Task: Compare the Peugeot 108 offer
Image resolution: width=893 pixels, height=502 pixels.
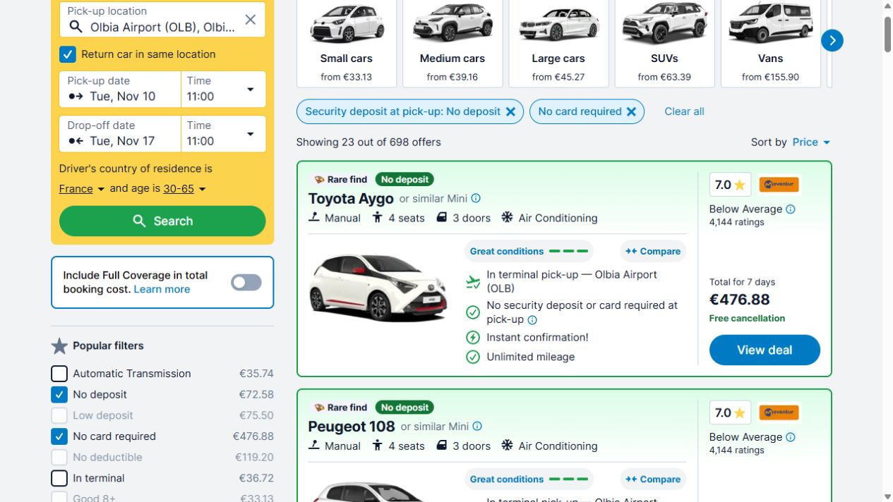Action: pos(653,479)
